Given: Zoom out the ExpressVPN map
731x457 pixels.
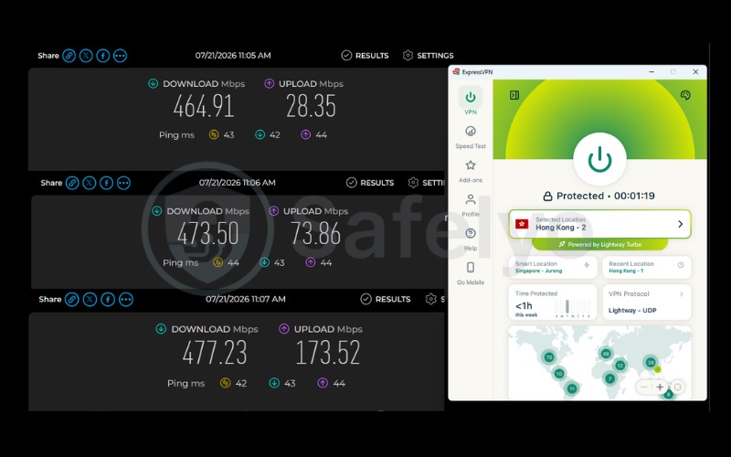Looking at the screenshot, I should coord(644,387).
